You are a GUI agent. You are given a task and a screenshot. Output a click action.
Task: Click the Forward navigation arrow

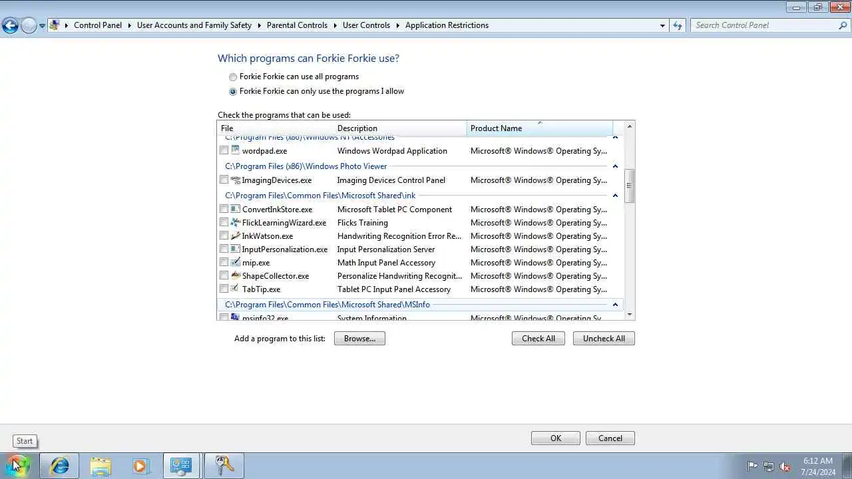29,25
